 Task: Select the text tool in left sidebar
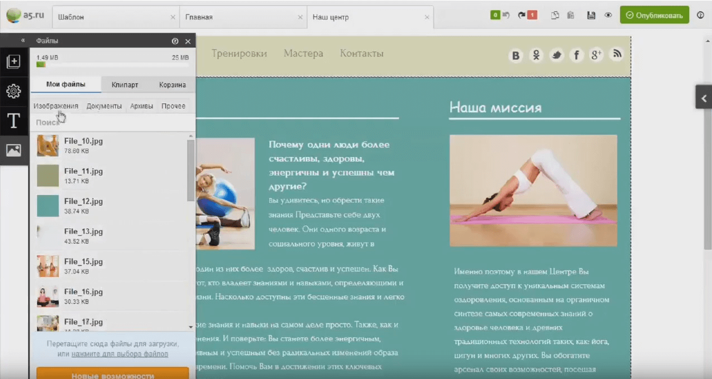pos(13,121)
